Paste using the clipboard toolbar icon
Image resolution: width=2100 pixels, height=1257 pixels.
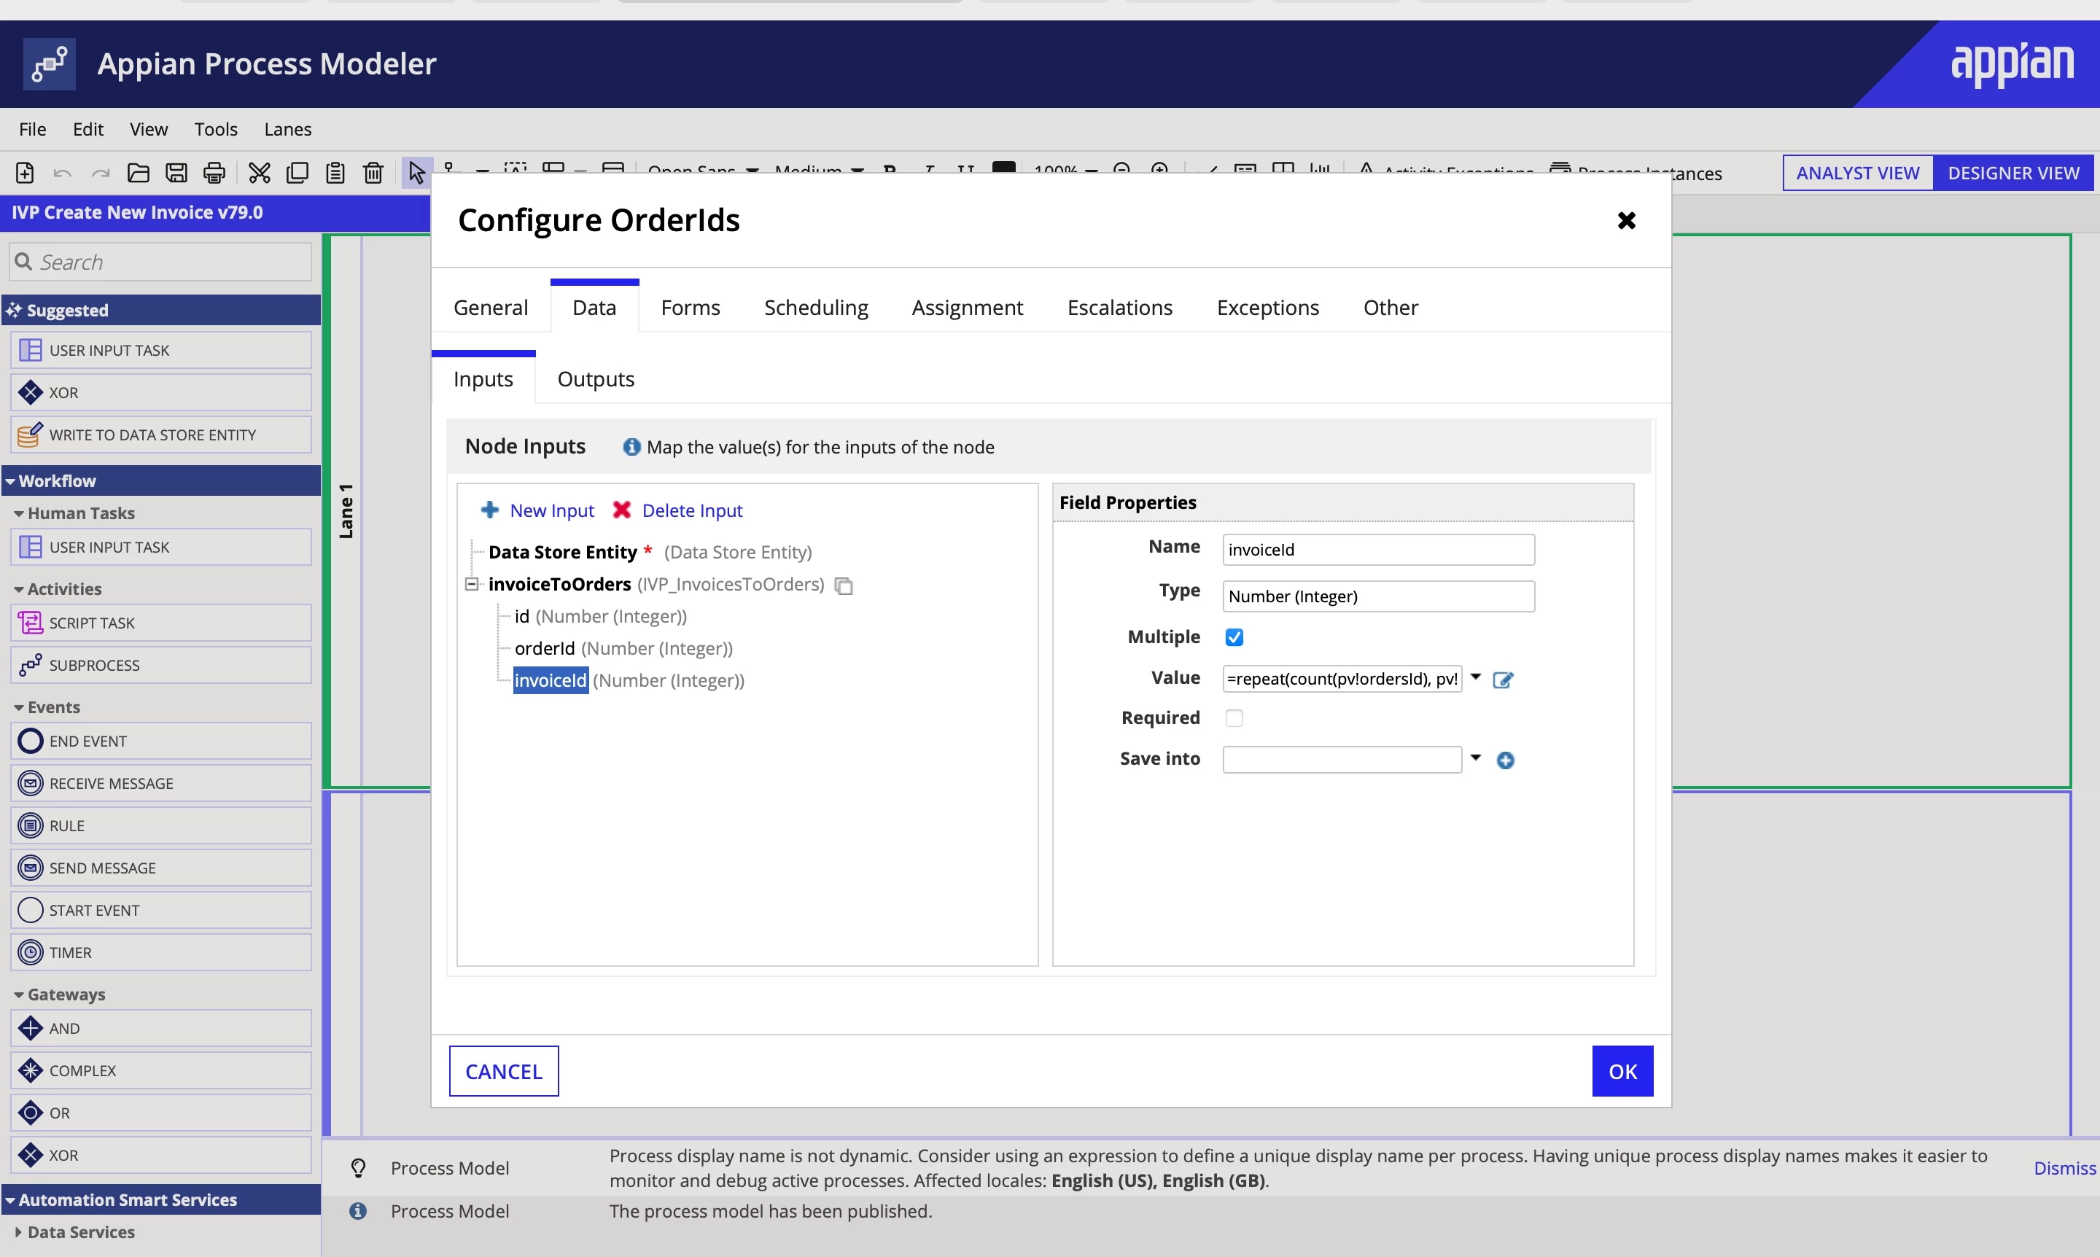(335, 173)
